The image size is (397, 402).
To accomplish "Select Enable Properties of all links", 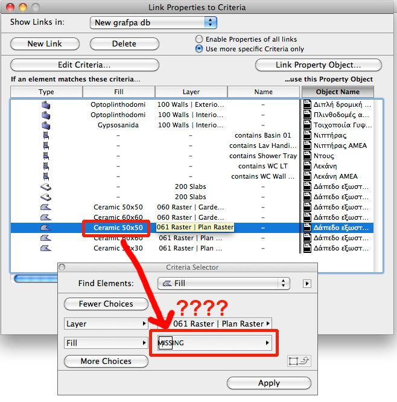I will (199, 39).
